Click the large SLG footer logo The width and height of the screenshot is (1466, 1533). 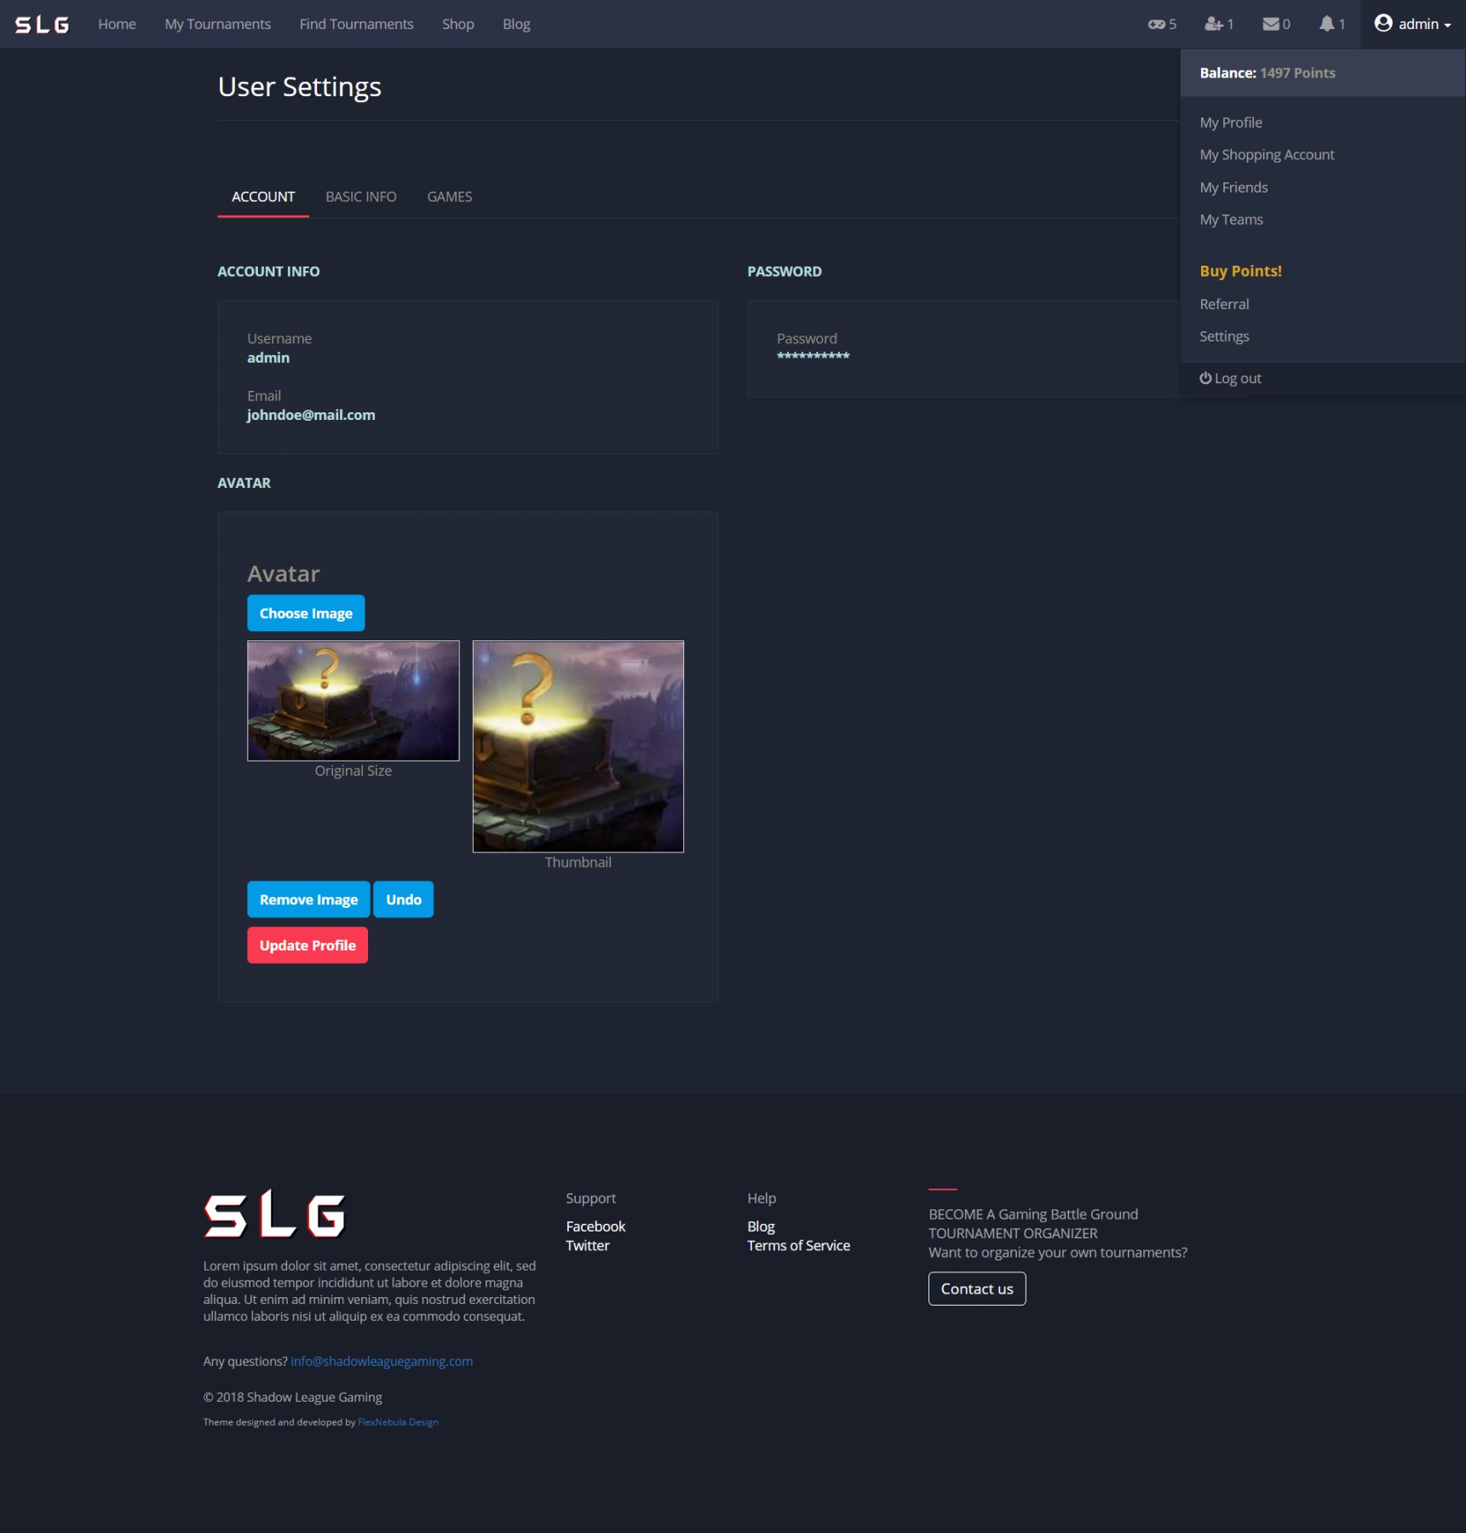pyautogui.click(x=274, y=1214)
